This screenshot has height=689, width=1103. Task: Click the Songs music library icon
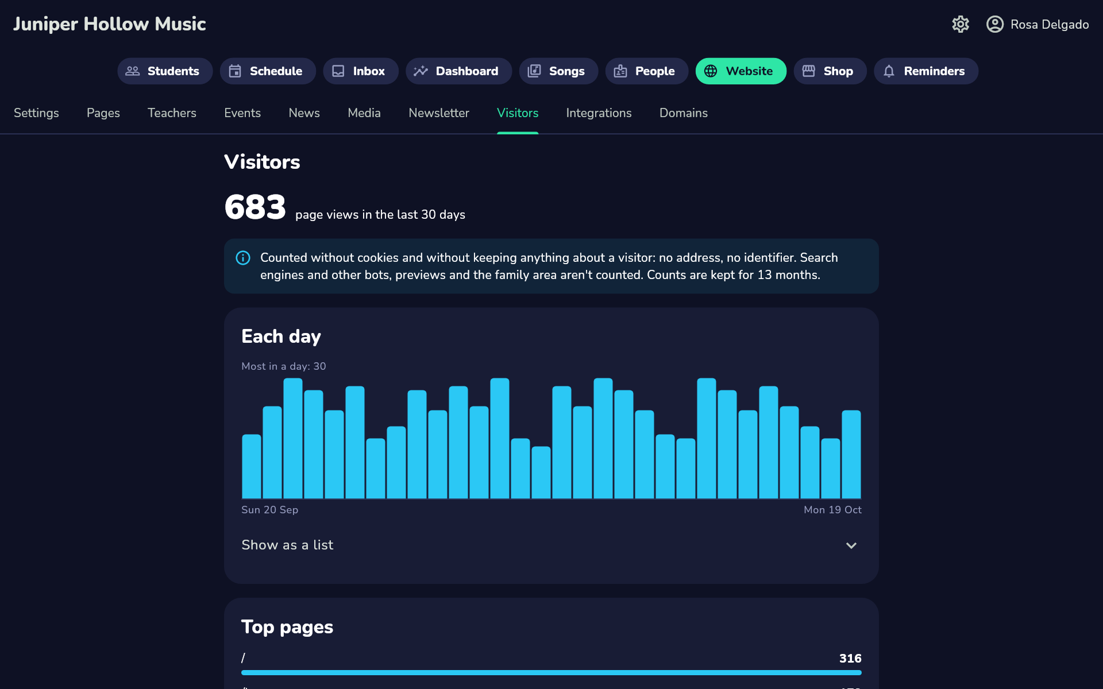click(534, 71)
